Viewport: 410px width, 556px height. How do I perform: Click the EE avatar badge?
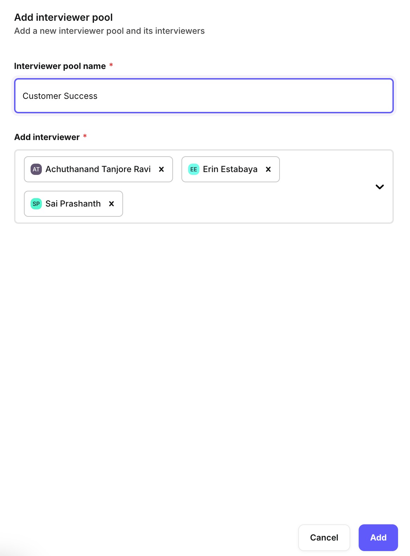click(x=194, y=169)
